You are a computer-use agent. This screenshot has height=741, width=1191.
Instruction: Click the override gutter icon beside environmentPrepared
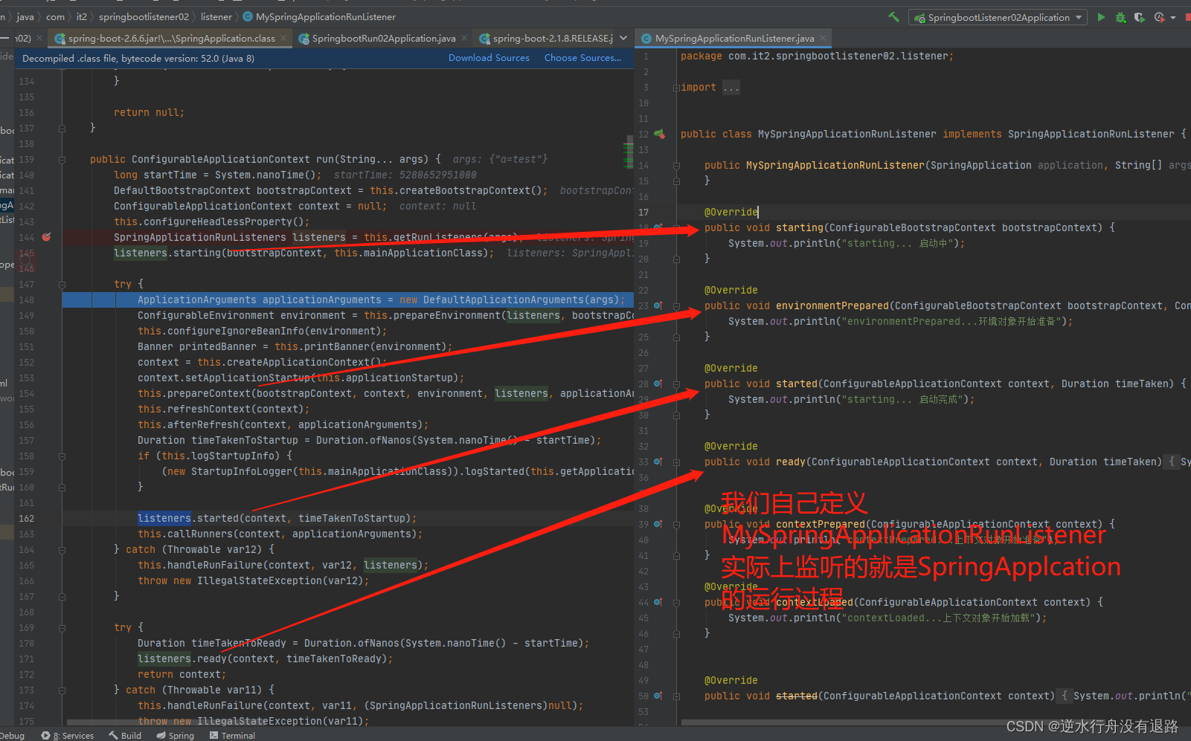(x=658, y=305)
